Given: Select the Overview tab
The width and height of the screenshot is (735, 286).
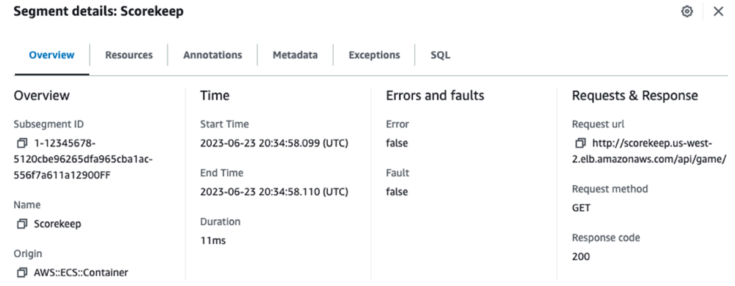Looking at the screenshot, I should point(52,55).
